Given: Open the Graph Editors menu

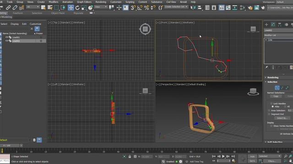Looking at the screenshot, I should [84, 2].
